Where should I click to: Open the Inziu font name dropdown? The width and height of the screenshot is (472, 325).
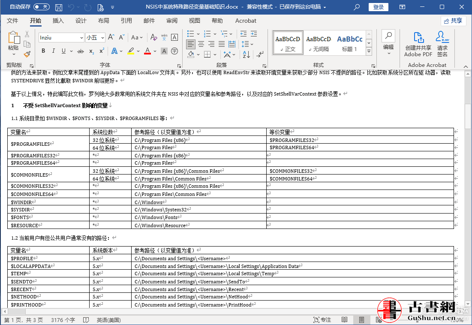coord(81,38)
